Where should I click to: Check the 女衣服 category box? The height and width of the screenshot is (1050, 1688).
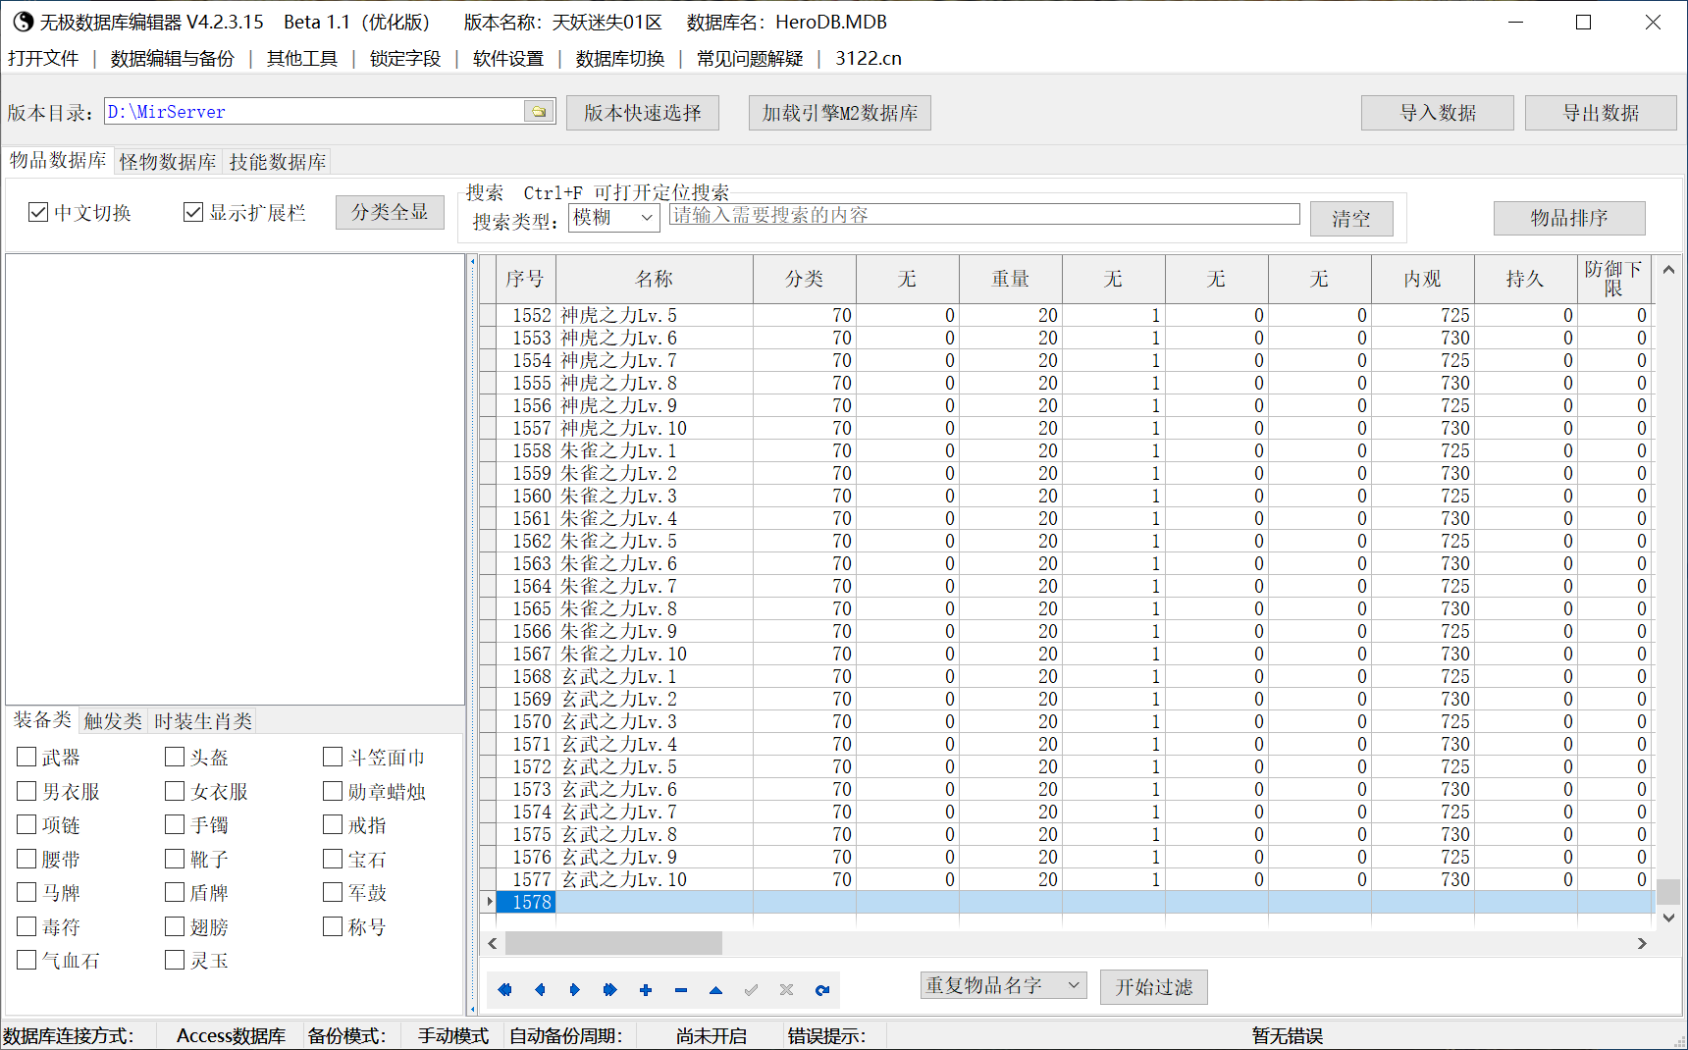coord(175,791)
